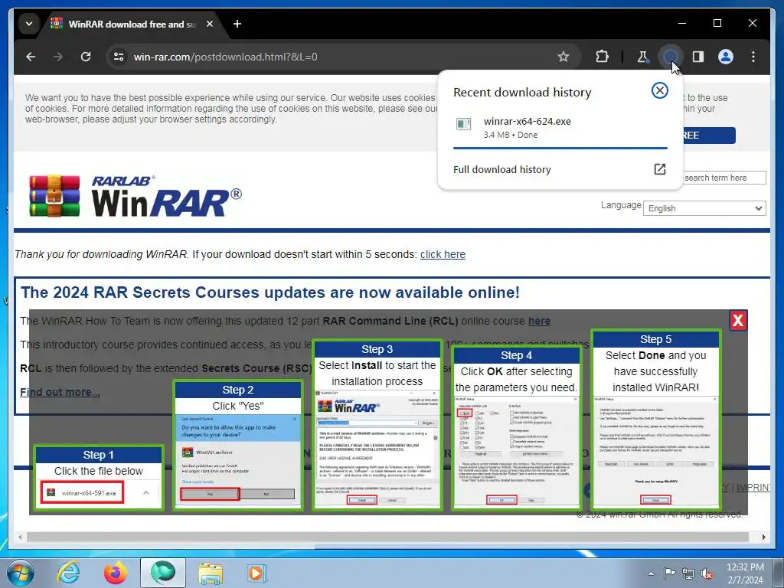The height and width of the screenshot is (588, 784).
Task: Click the WinRAR logo on the page
Action: point(135,196)
